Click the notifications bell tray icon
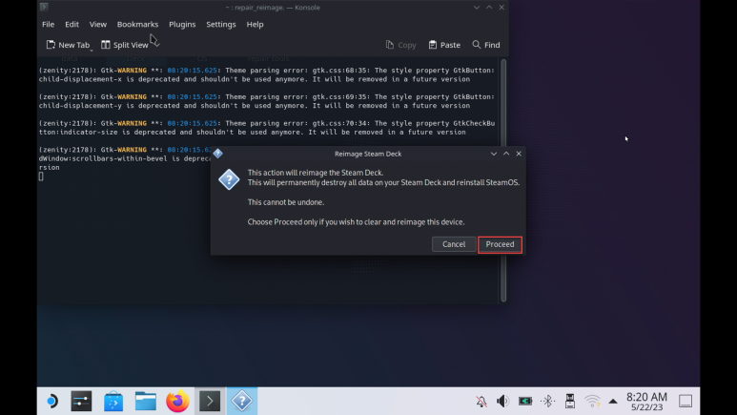737x415 pixels. [x=481, y=402]
